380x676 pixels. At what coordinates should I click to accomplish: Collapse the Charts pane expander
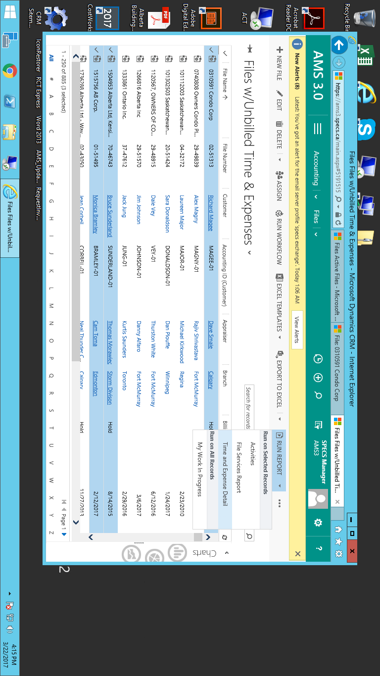pos(227,552)
